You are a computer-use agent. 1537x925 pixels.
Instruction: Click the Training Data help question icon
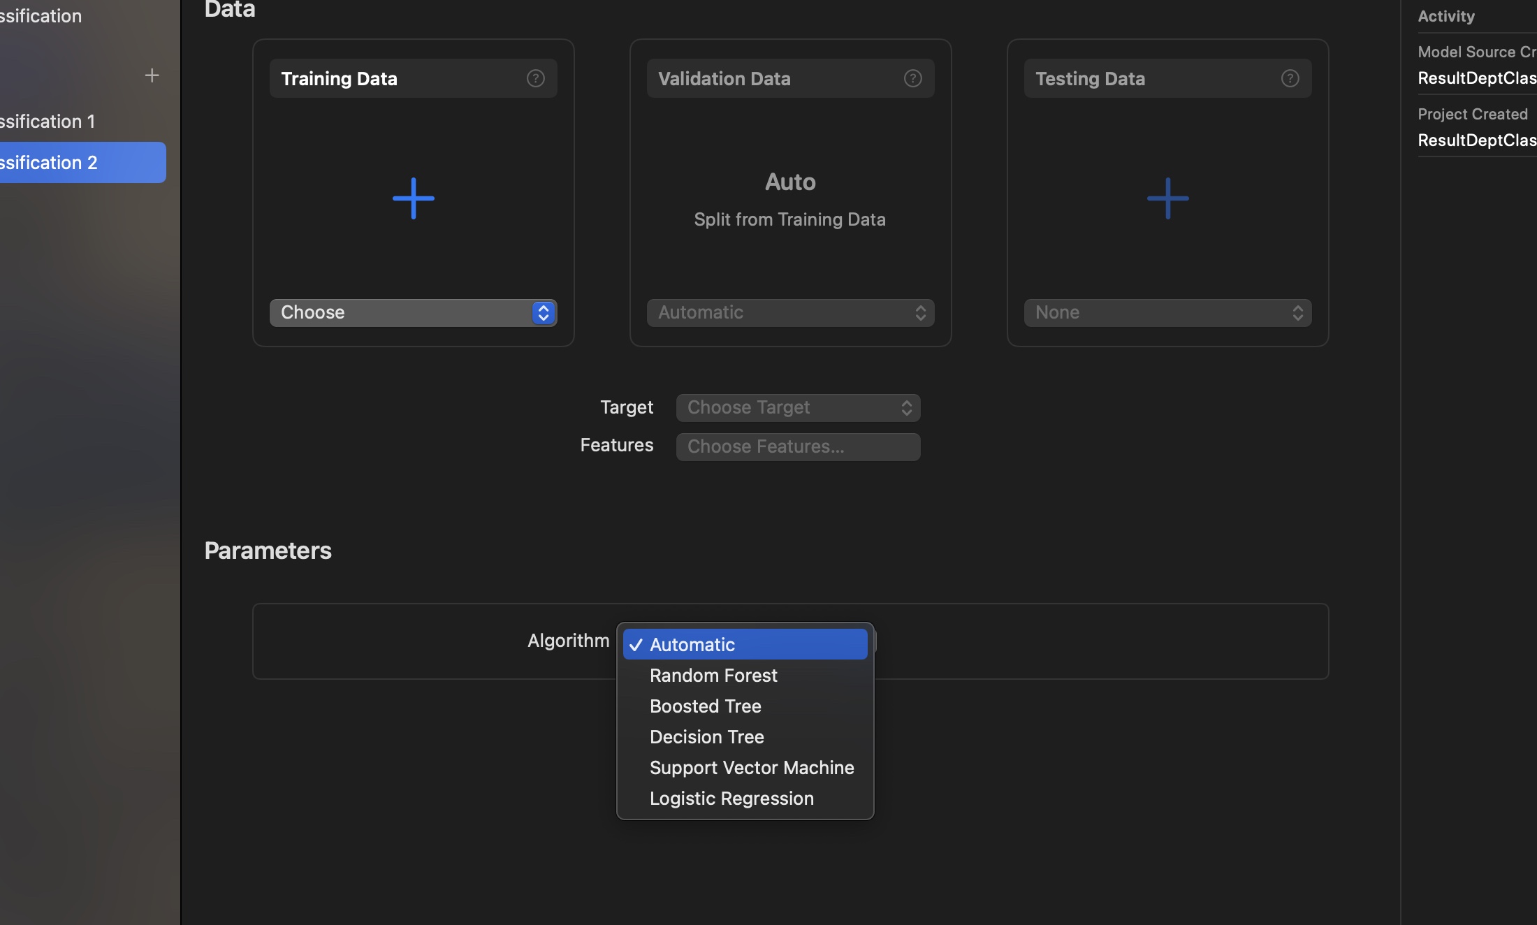click(535, 78)
